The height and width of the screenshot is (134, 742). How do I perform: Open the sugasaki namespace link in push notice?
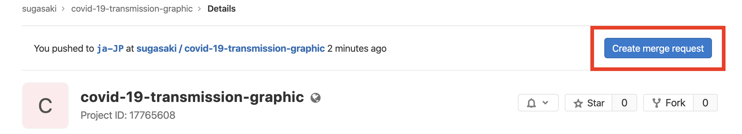point(156,48)
